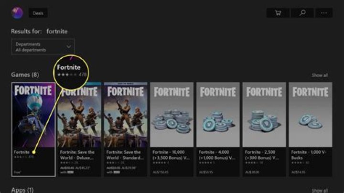Select Fortnite 1,000 V-Bucks pack
Image resolution: width=344 pixels, height=193 pixels.
[x=311, y=129]
